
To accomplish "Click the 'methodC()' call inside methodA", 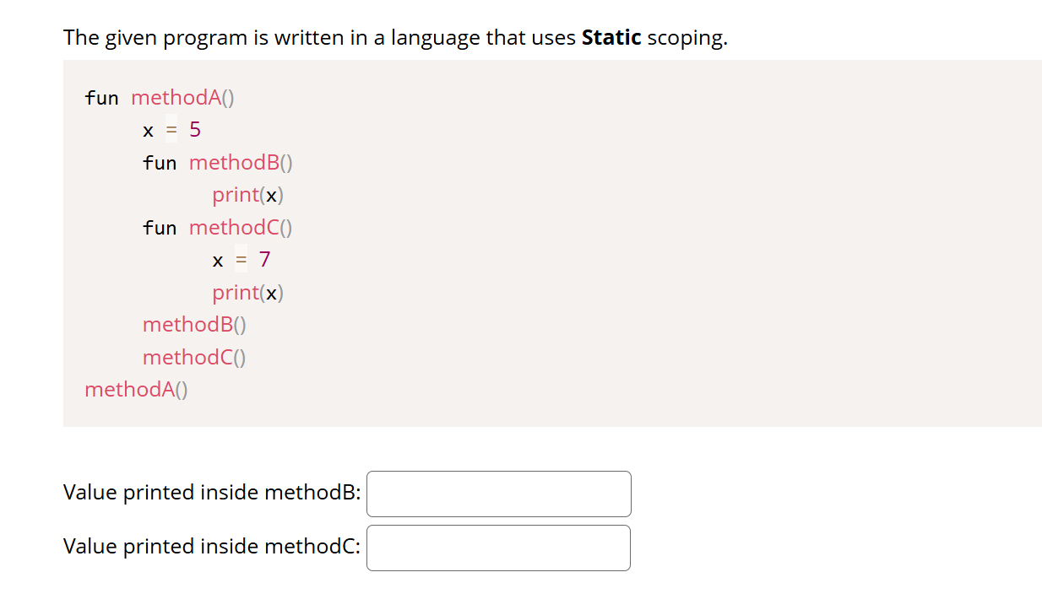I will pyautogui.click(x=194, y=357).
